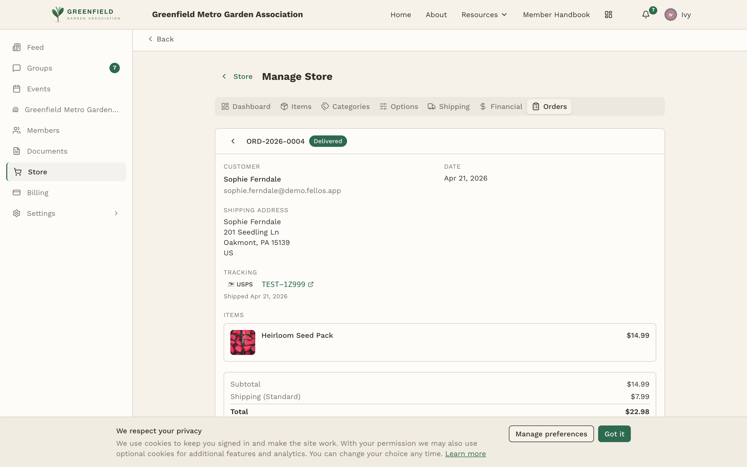Switch to the Financial tab
The height and width of the screenshot is (467, 747).
501,107
